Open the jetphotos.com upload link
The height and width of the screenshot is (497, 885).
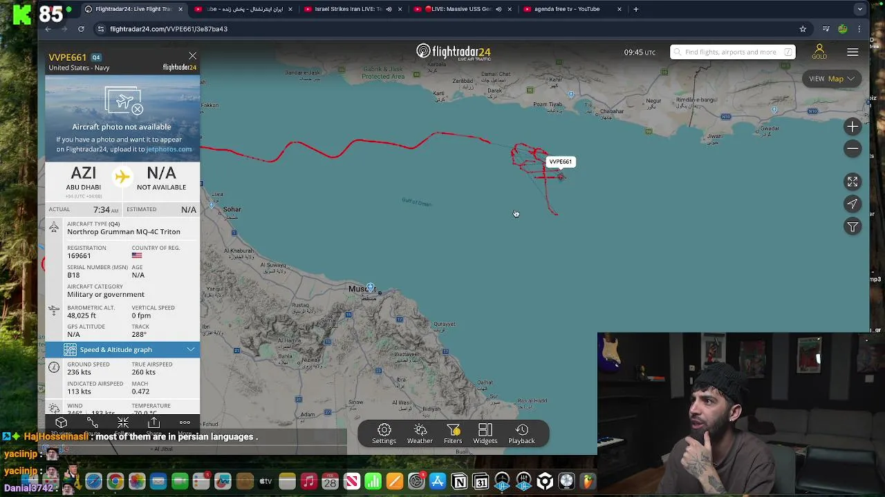pyautogui.click(x=169, y=149)
